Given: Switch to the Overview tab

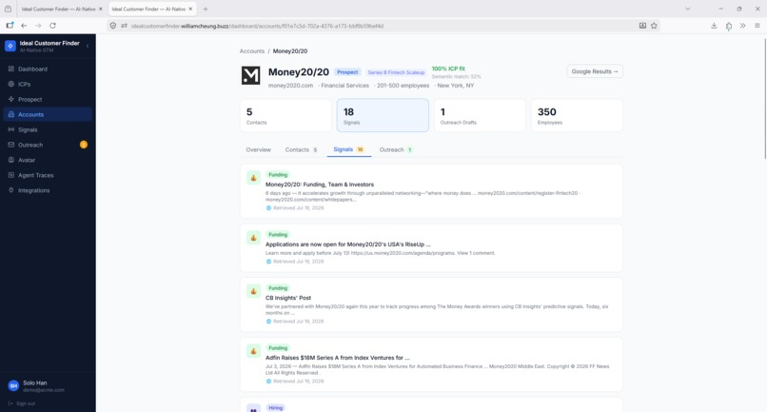Looking at the screenshot, I should coord(258,149).
